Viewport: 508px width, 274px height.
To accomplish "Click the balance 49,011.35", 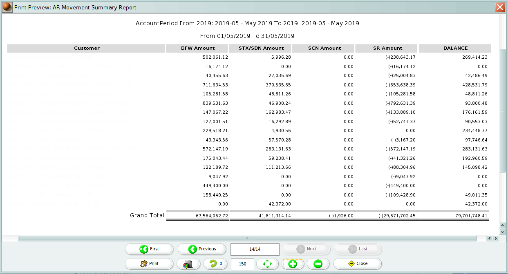I will tap(476, 195).
